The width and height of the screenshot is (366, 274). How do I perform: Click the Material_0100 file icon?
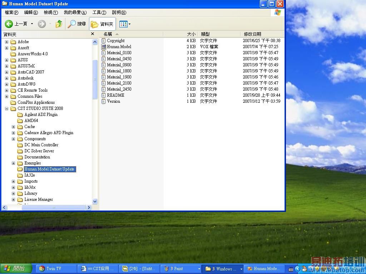pyautogui.click(x=103, y=53)
